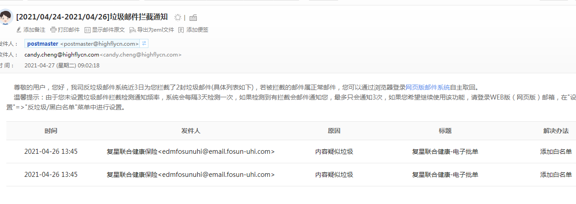Click the email subject title text
The width and height of the screenshot is (576, 204).
click(92, 17)
